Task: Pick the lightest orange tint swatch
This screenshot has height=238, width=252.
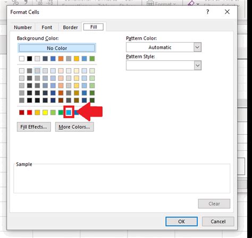Action: [61, 71]
